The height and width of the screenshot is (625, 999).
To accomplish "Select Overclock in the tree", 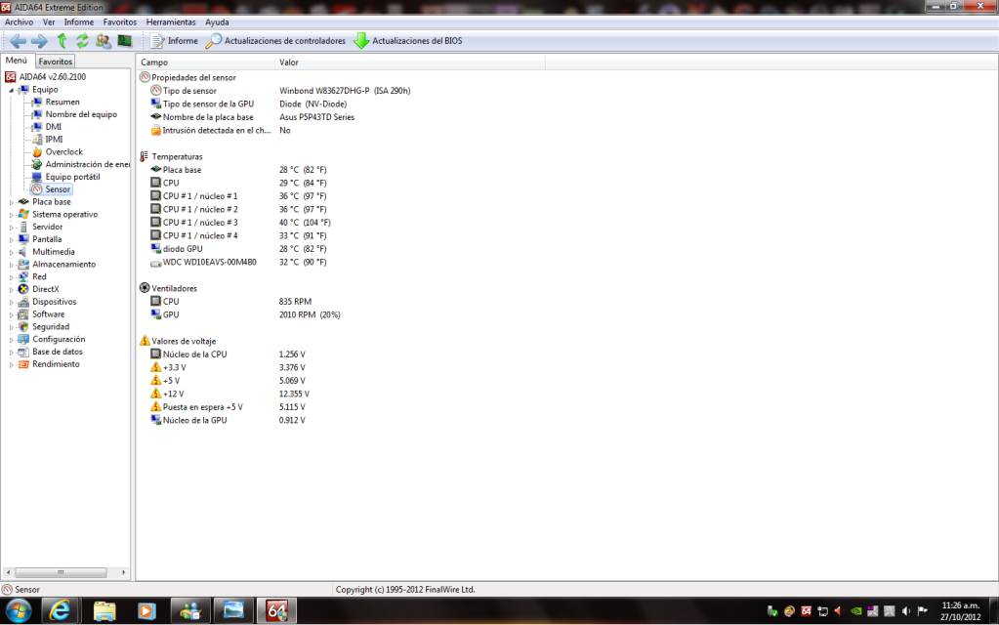I will 64,152.
